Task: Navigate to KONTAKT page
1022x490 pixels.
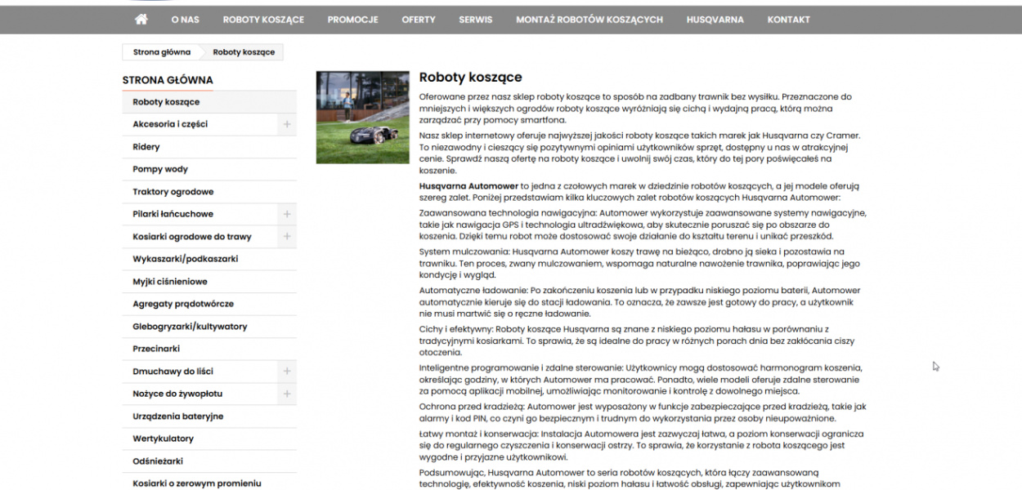Action: point(788,20)
